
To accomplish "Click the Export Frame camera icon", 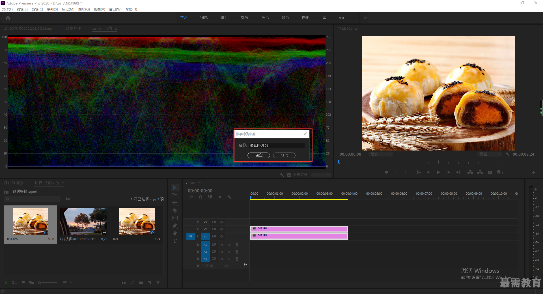I will pyautogui.click(x=490, y=172).
